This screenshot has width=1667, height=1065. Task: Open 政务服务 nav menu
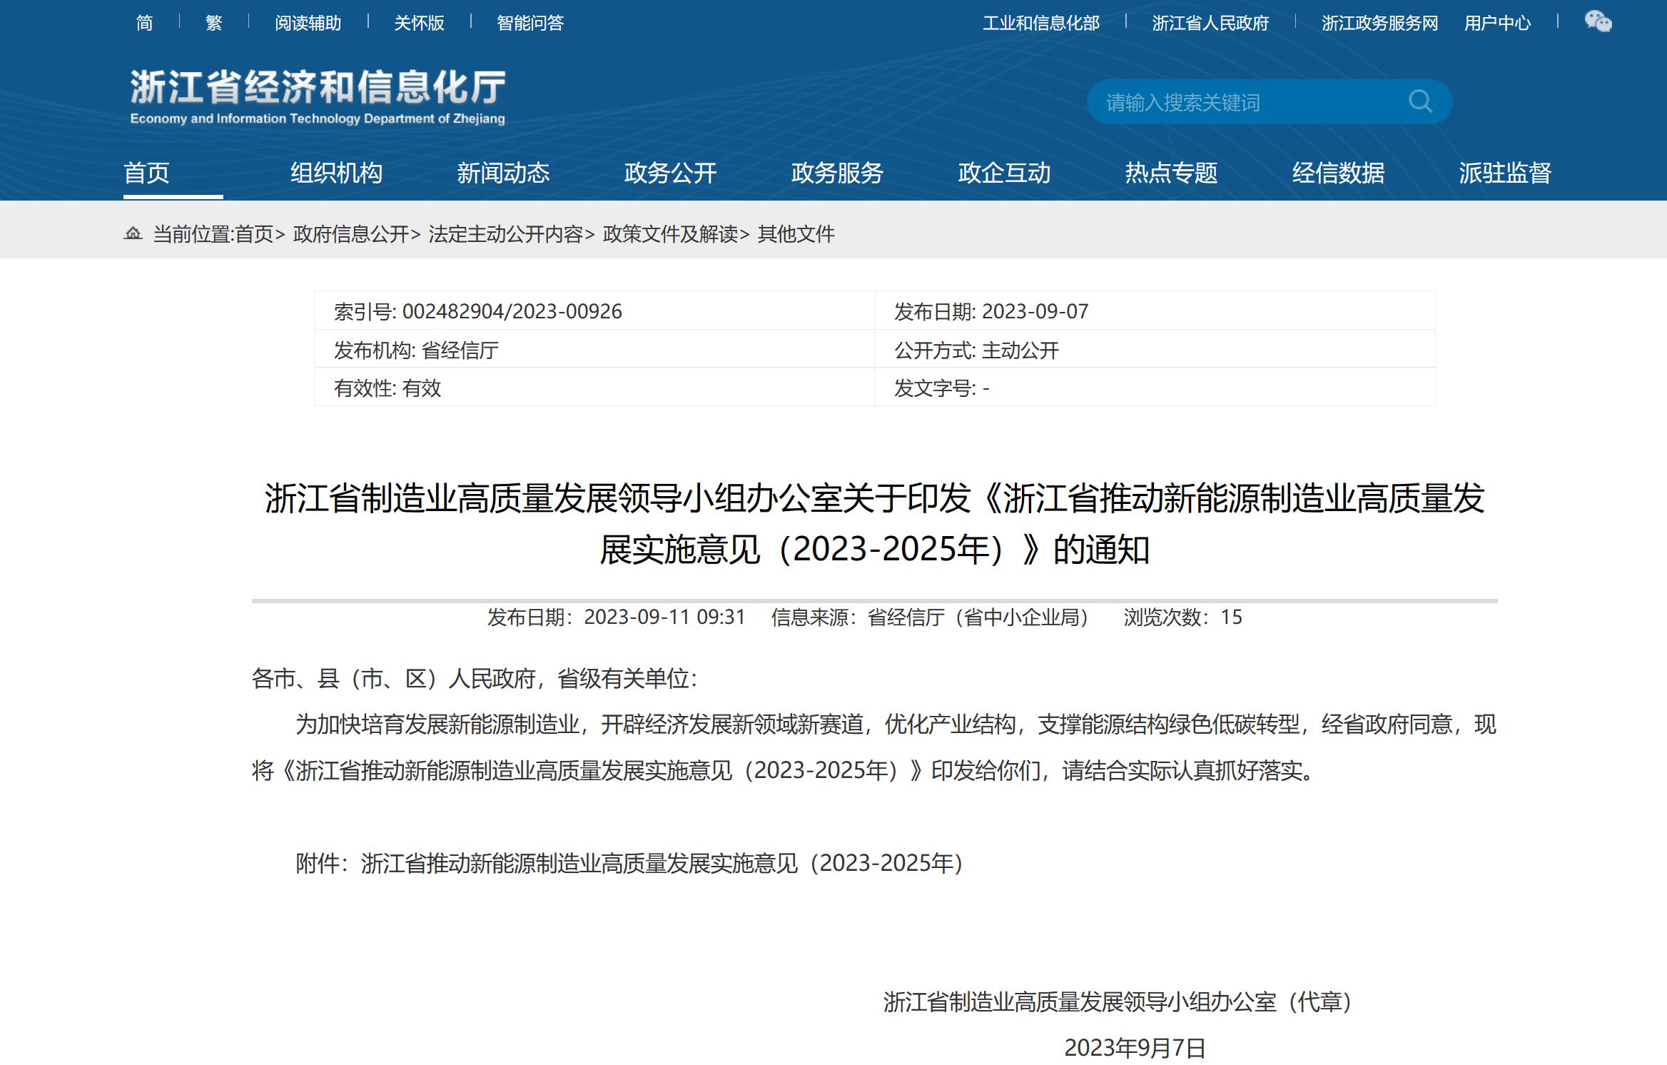point(837,173)
